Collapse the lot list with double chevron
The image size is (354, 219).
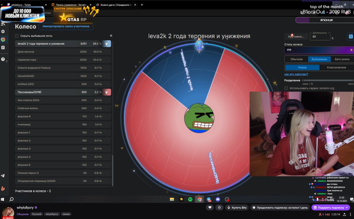point(111,36)
